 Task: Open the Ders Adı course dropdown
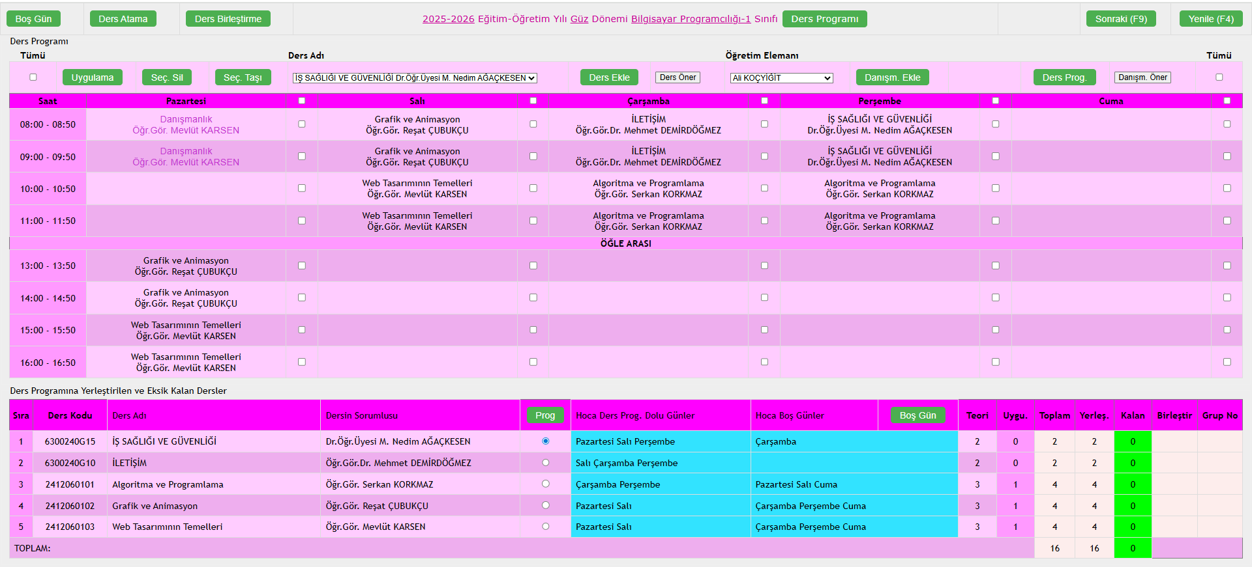(x=415, y=78)
